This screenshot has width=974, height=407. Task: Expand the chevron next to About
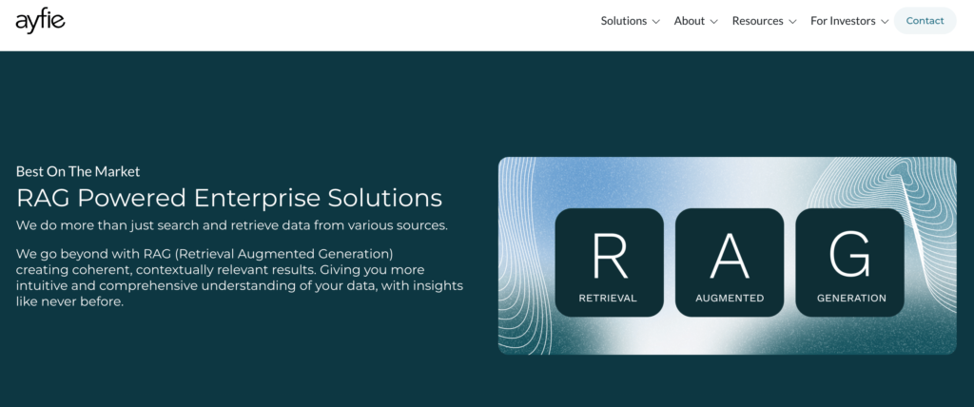point(713,22)
